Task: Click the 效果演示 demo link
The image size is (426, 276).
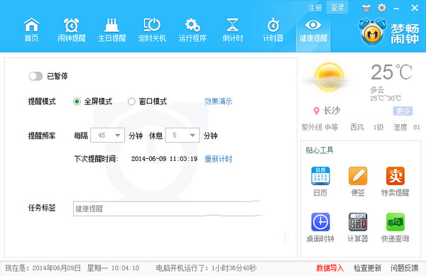Action: [219, 101]
